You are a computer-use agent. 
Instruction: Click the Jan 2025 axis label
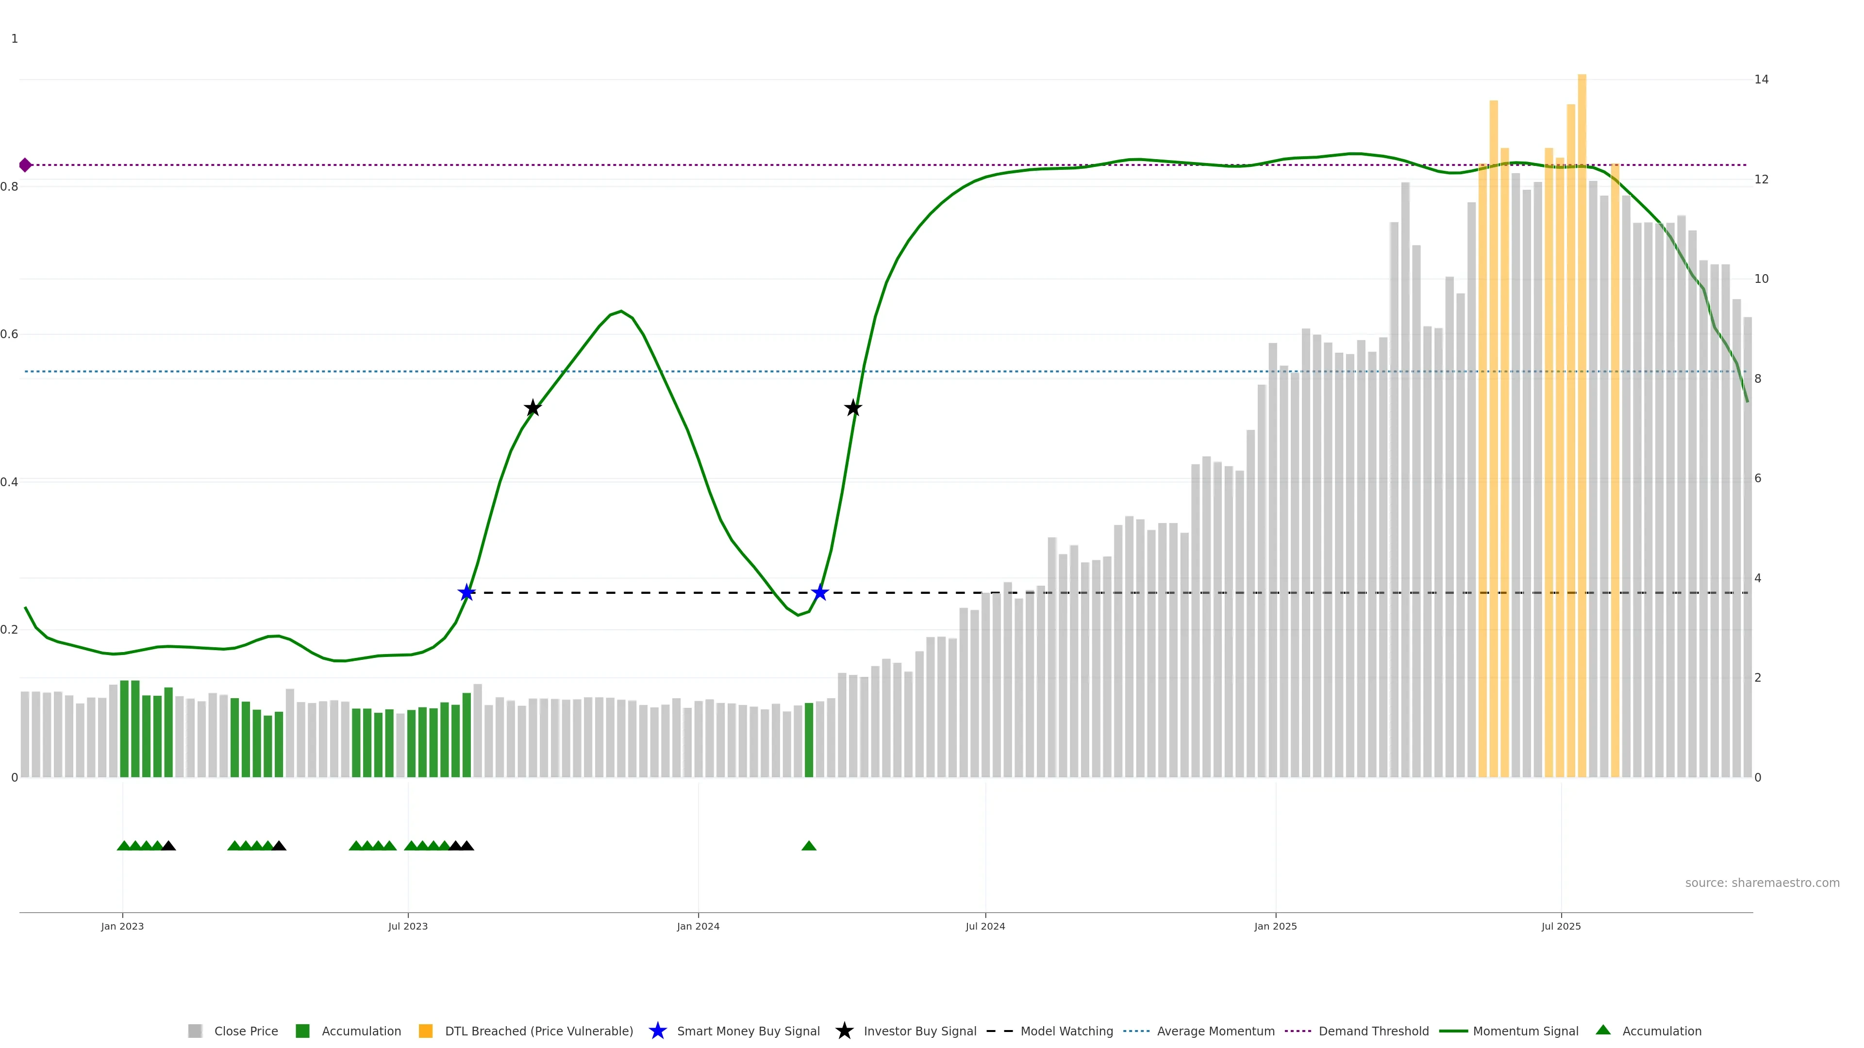coord(1275,926)
